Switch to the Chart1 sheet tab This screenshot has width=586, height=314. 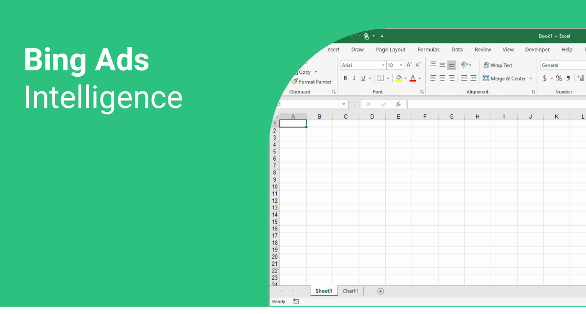click(x=350, y=291)
